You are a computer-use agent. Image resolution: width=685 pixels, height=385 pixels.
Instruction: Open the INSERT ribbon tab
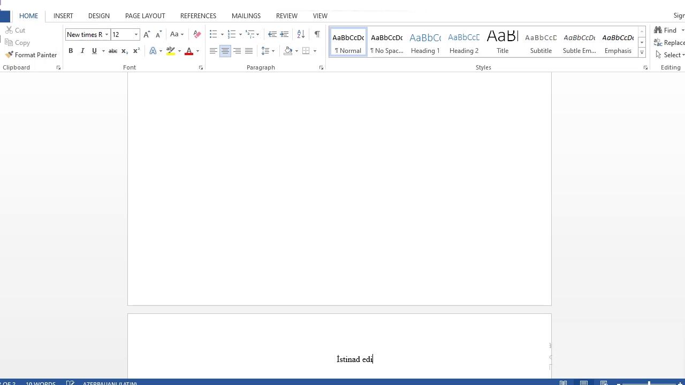coord(63,16)
